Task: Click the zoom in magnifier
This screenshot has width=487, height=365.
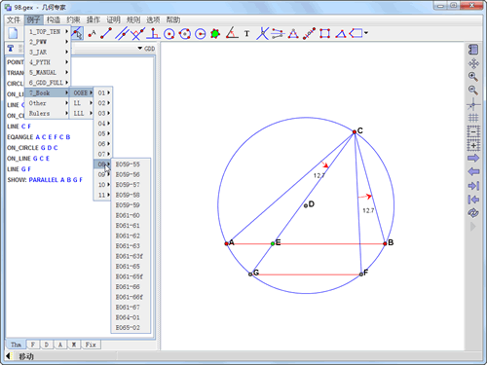Action: pos(473,77)
